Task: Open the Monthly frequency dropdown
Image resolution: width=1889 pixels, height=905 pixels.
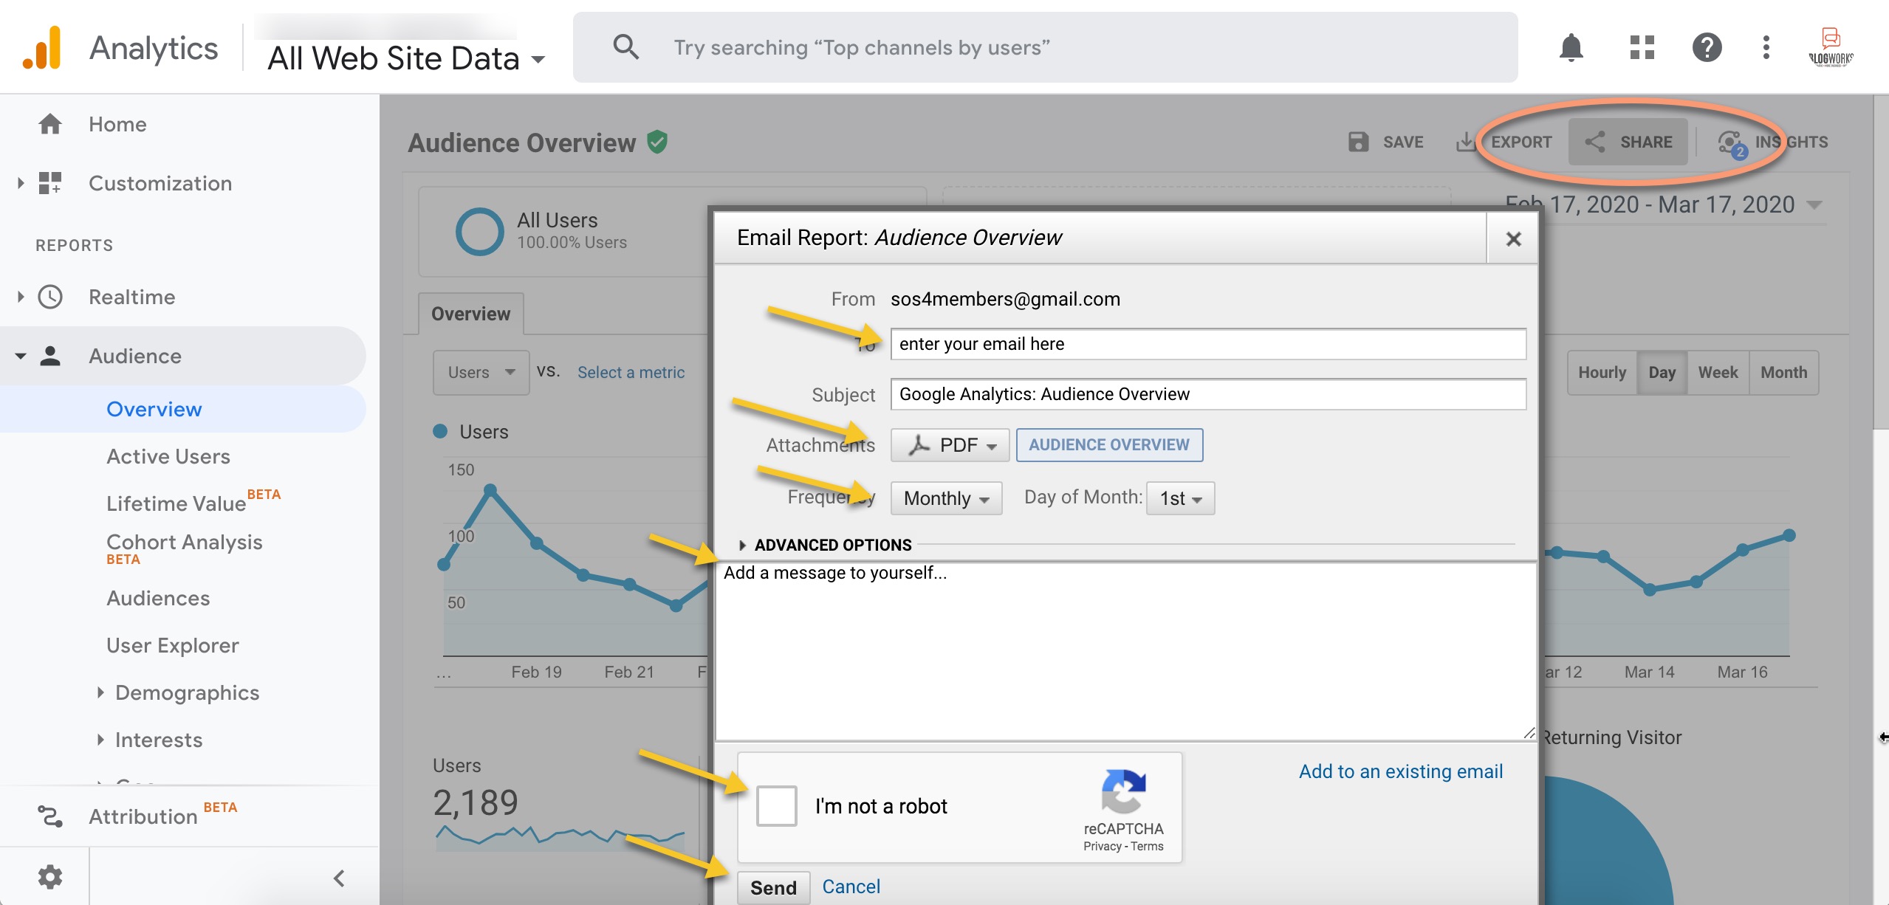Action: (x=944, y=498)
